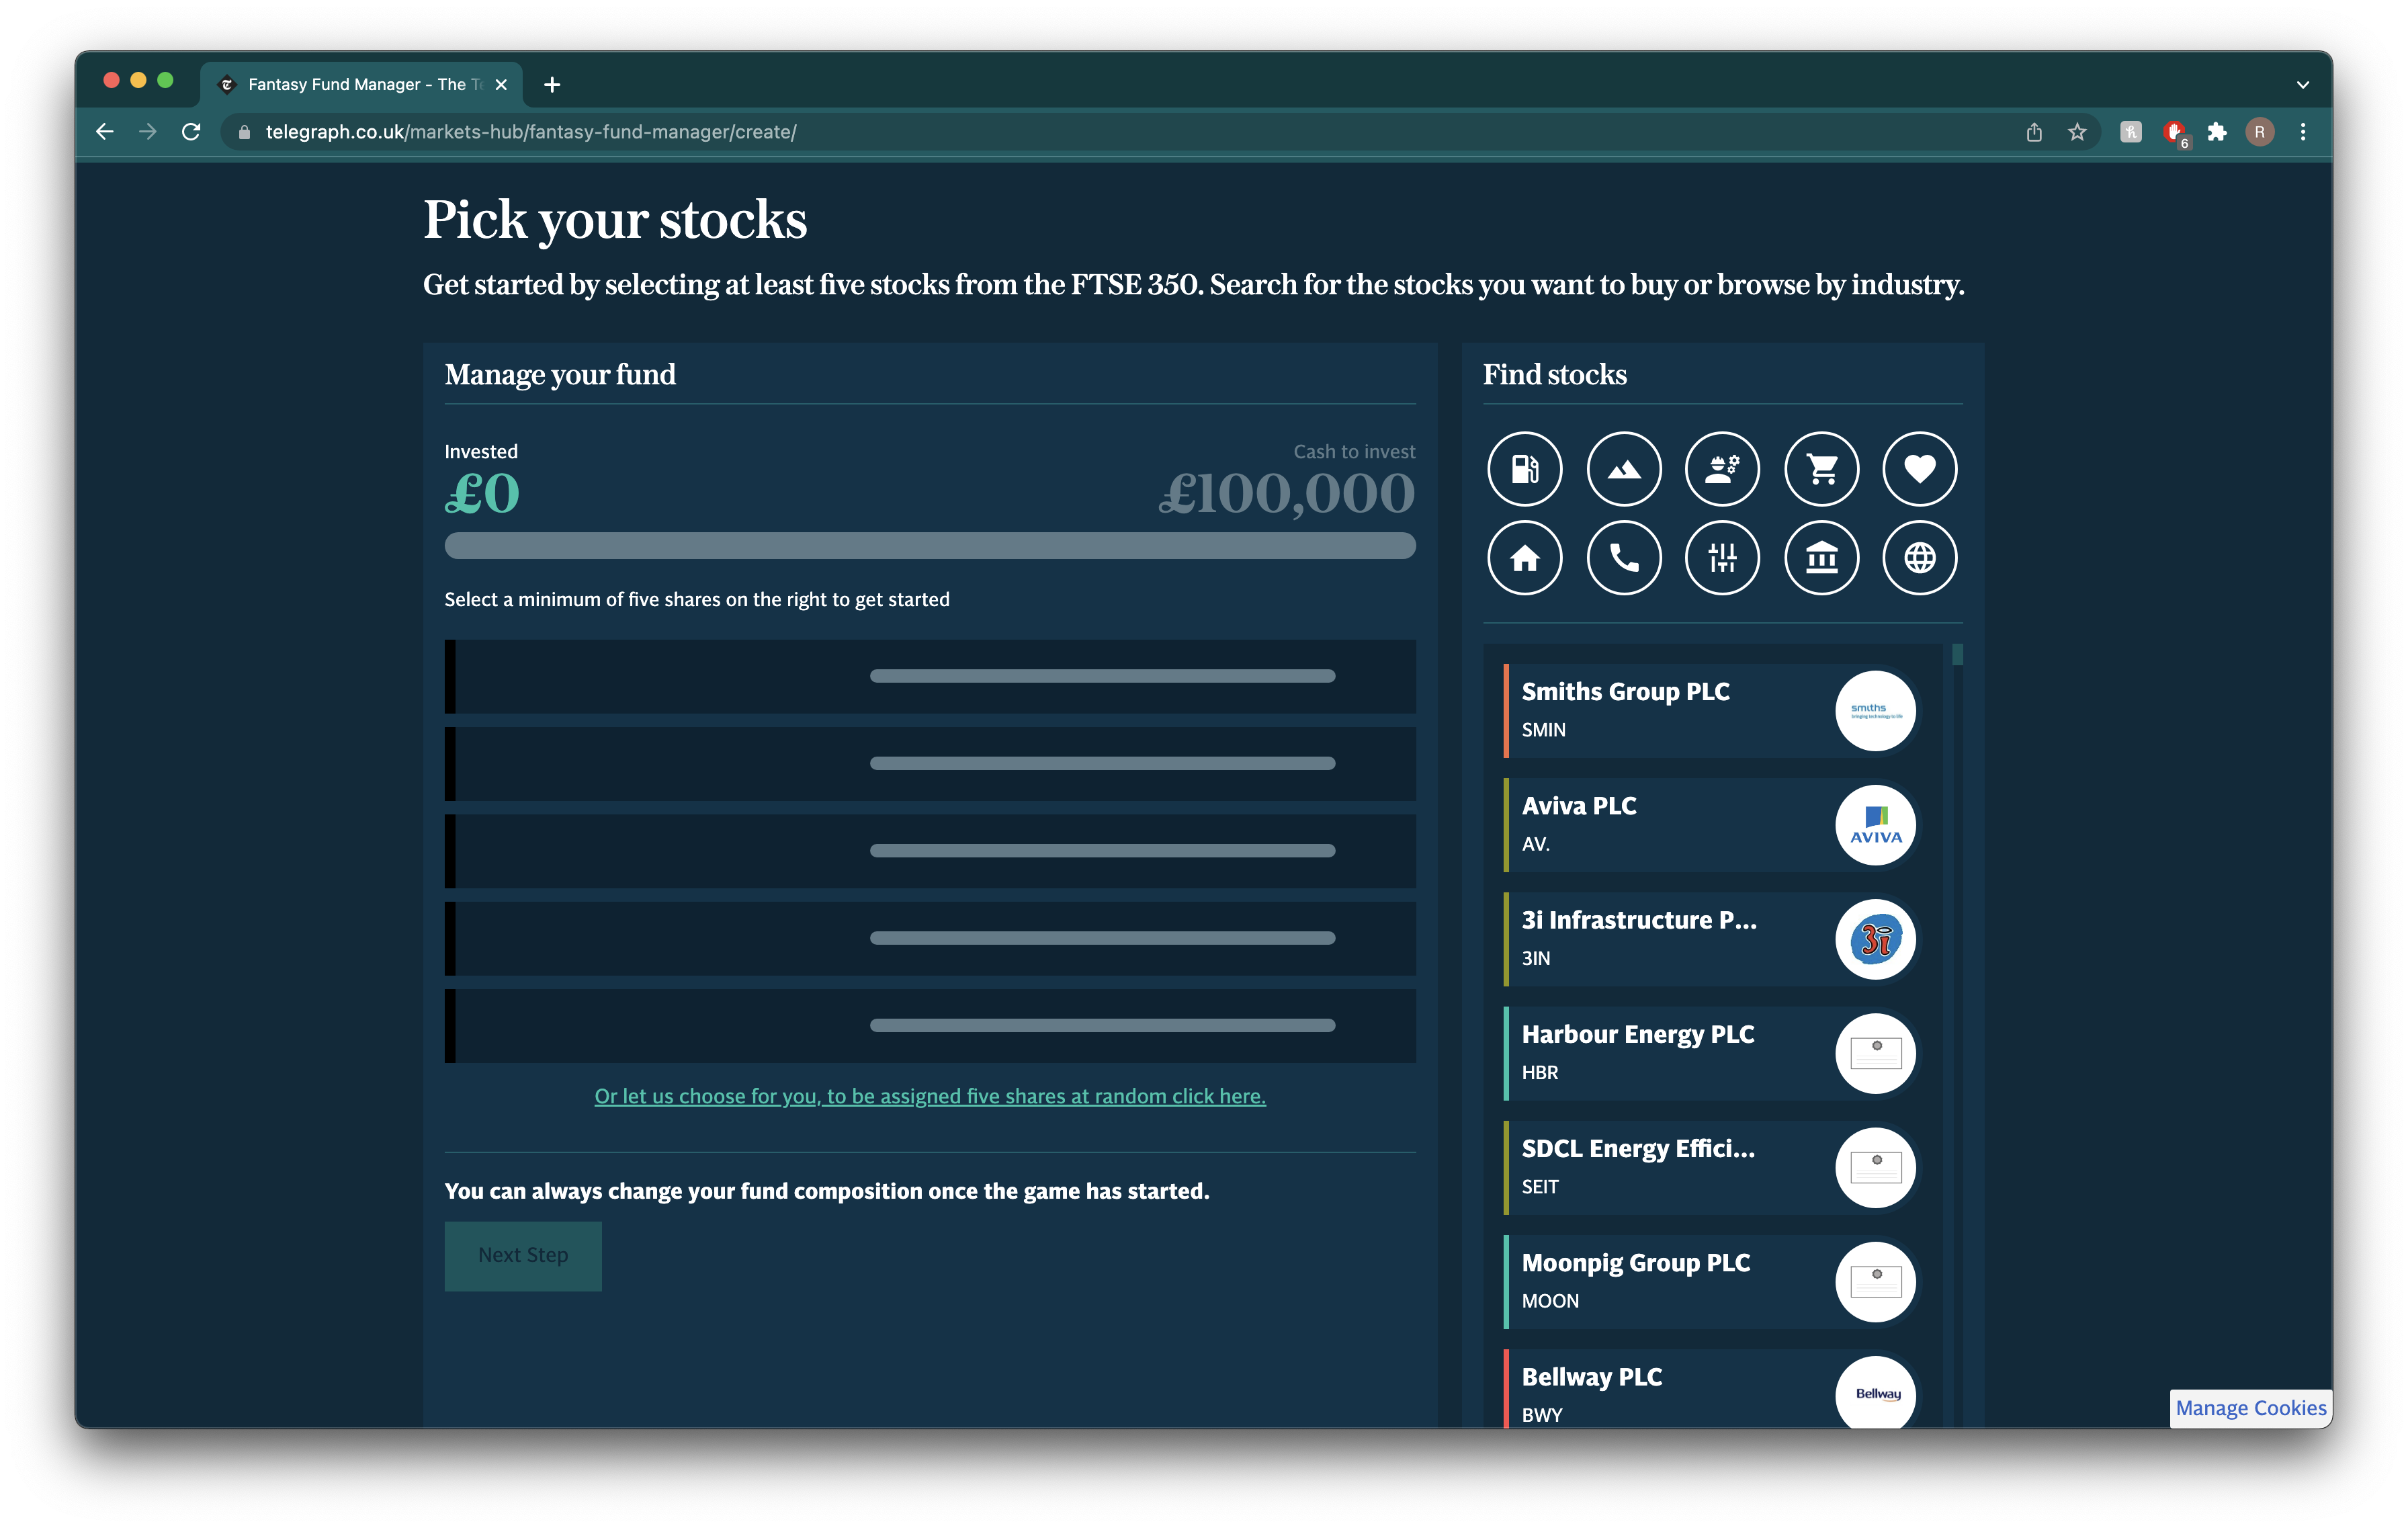
Task: Open the Chrome profile avatar
Action: pyautogui.click(x=2260, y=132)
